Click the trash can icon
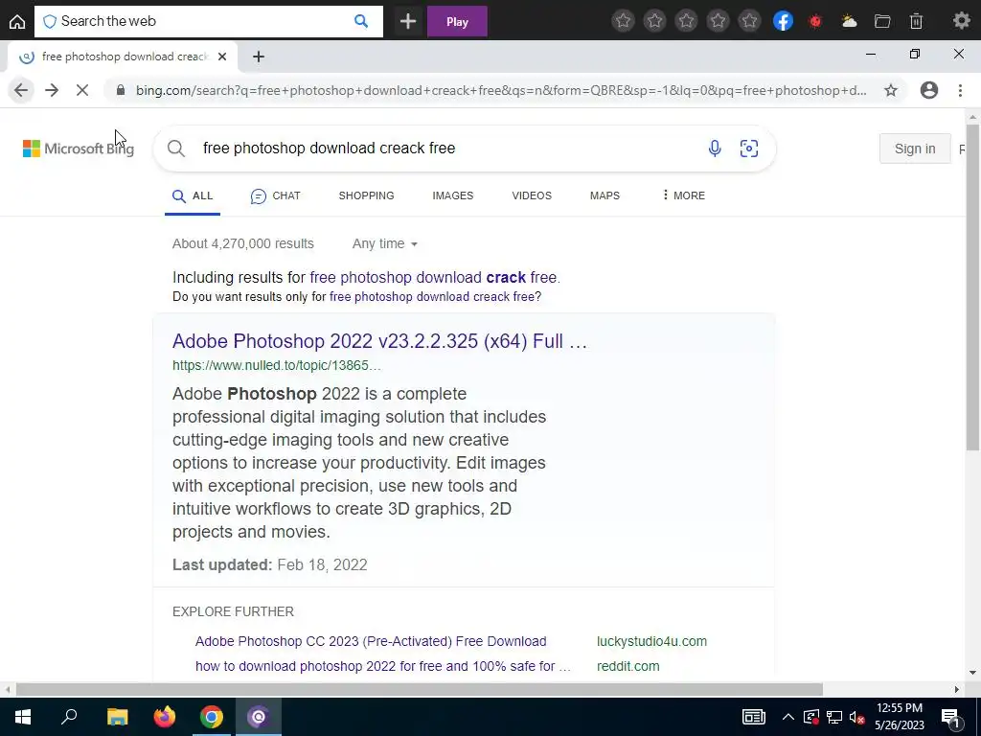Screen dimensions: 981x736 (x=916, y=21)
